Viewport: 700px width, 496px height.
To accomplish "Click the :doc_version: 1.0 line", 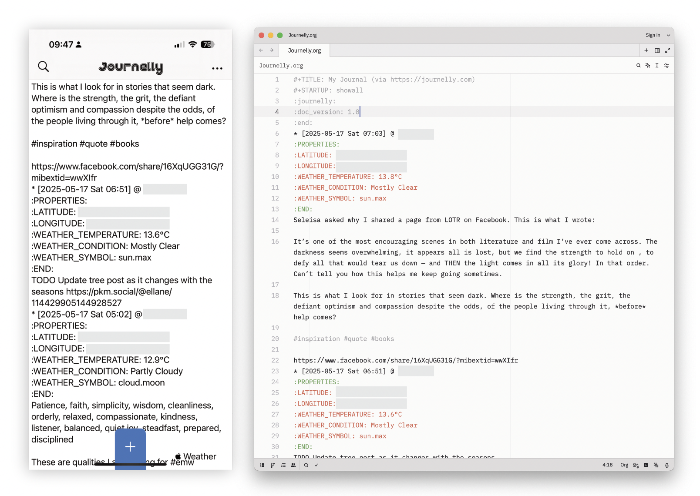I will tap(326, 112).
